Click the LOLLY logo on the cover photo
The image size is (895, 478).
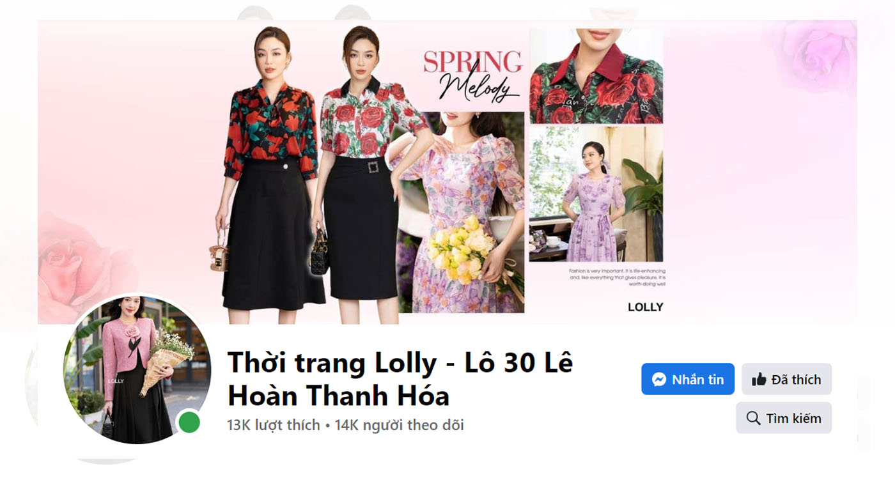pyautogui.click(x=645, y=307)
